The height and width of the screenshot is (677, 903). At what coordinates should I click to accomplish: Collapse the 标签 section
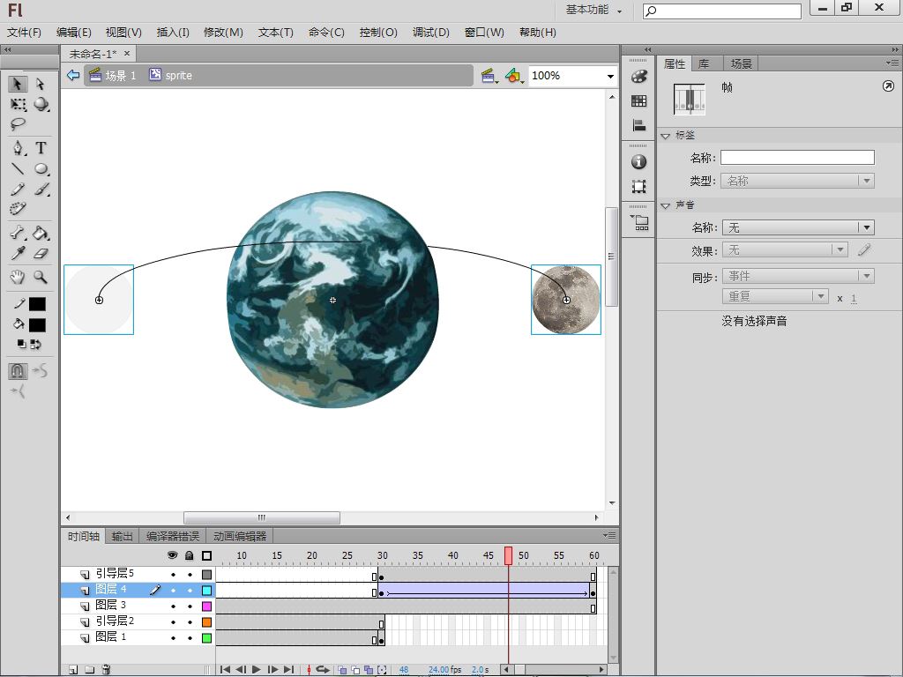click(x=666, y=136)
